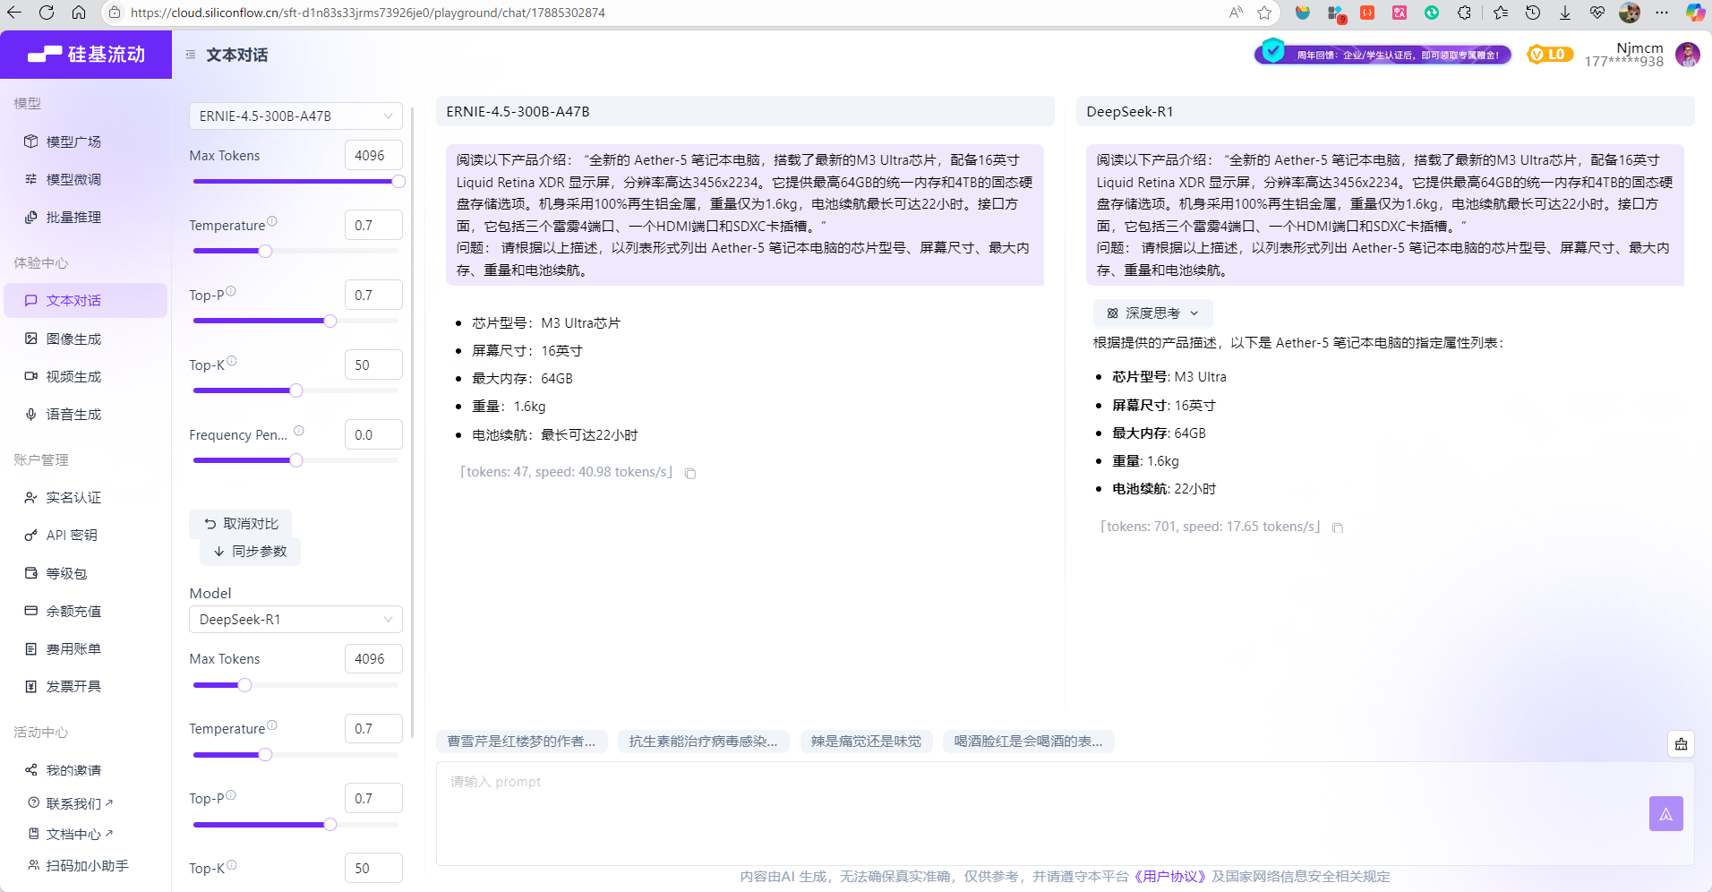The height and width of the screenshot is (892, 1712).
Task: Click the browser refresh button
Action: (47, 13)
